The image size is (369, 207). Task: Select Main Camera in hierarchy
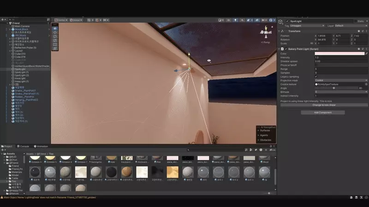[22, 26]
